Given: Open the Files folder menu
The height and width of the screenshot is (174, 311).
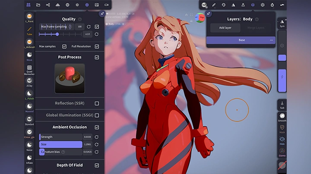Looking at the screenshot, I should (x=38, y=5).
